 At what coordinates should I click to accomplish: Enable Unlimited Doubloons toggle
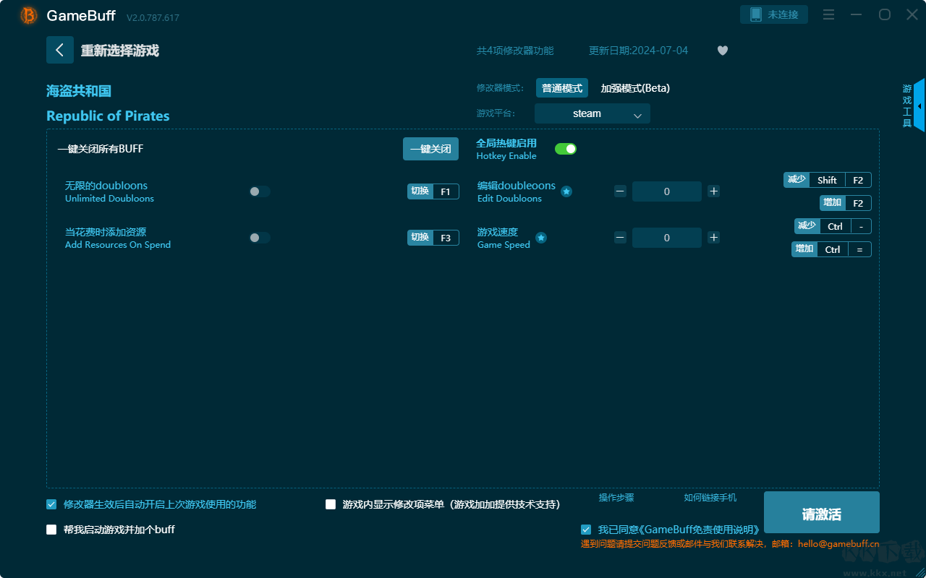coord(260,191)
